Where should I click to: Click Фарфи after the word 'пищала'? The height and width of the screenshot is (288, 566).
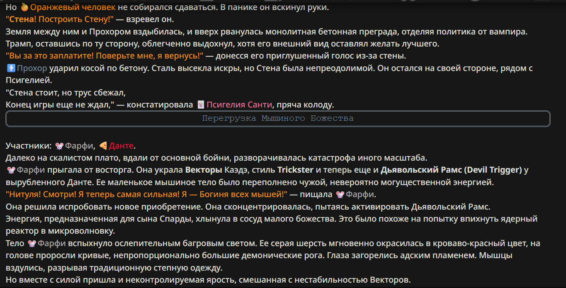[x=360, y=194]
